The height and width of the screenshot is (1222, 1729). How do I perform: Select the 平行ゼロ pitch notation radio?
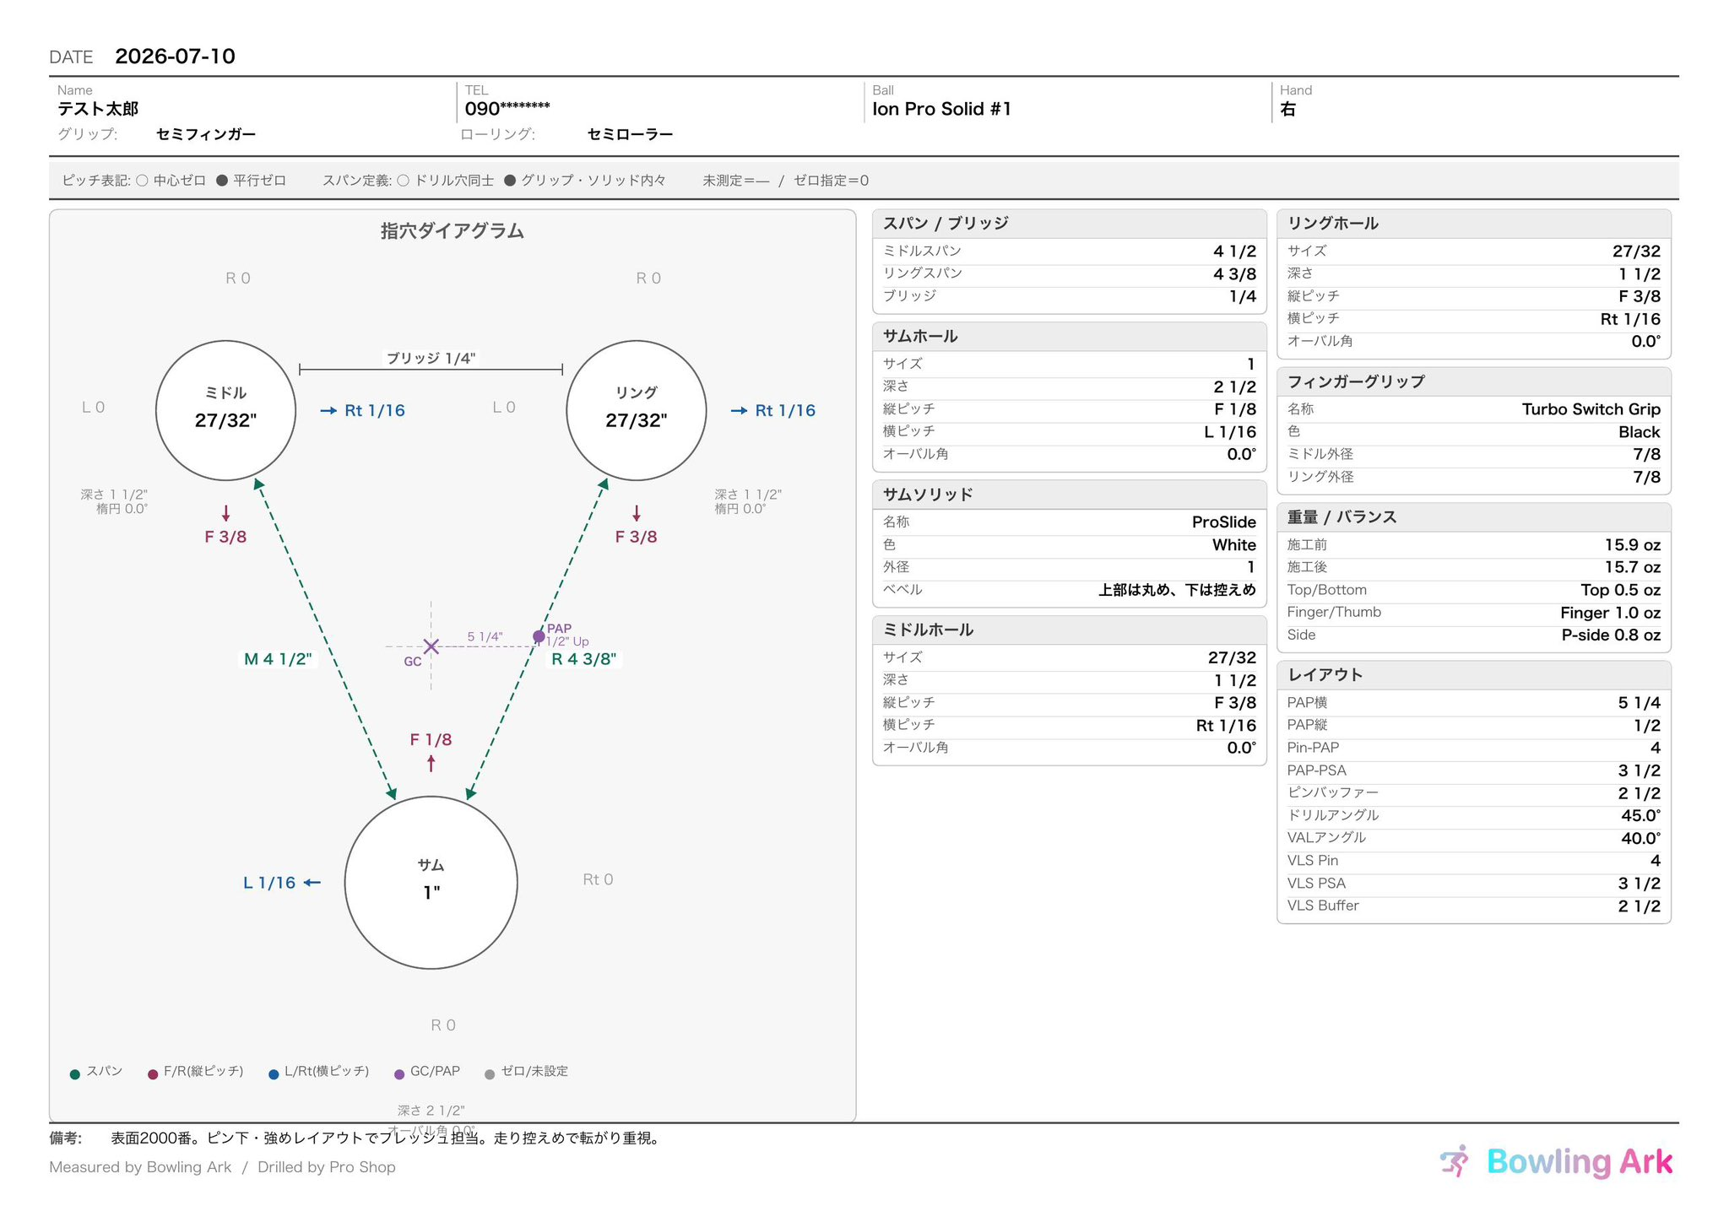tap(222, 181)
